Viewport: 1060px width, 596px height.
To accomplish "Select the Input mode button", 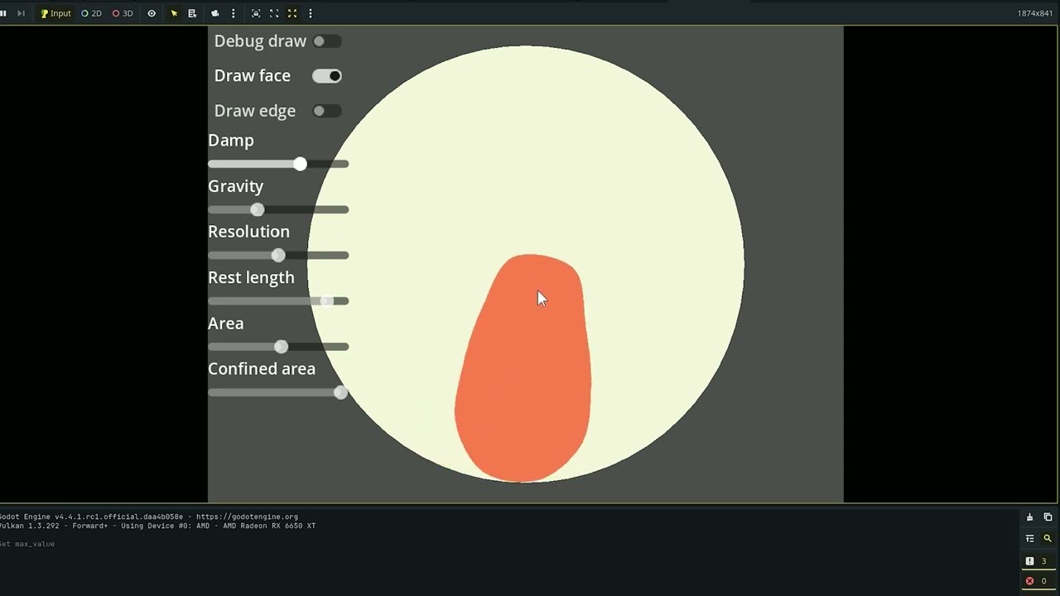I will [55, 13].
